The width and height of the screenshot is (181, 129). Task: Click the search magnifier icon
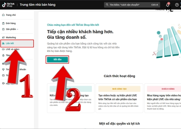pos(107,5)
